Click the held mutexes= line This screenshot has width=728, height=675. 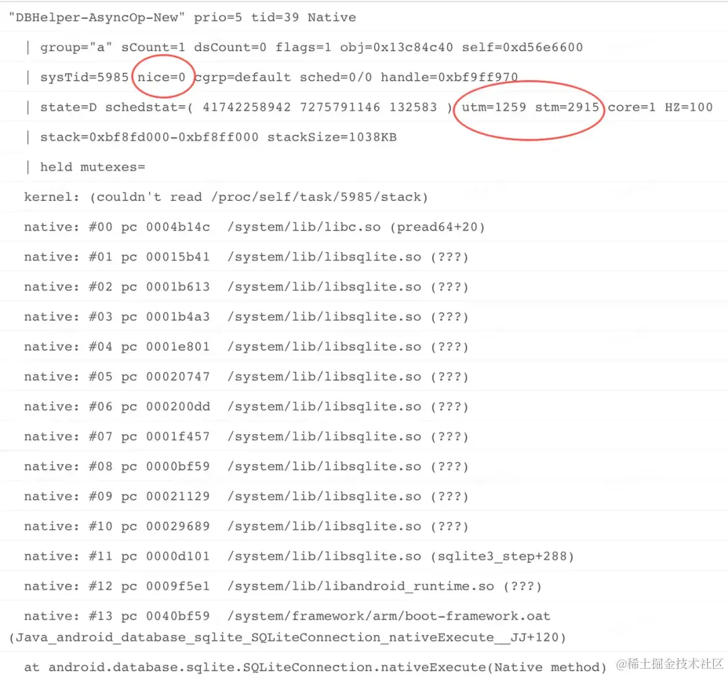tap(92, 167)
